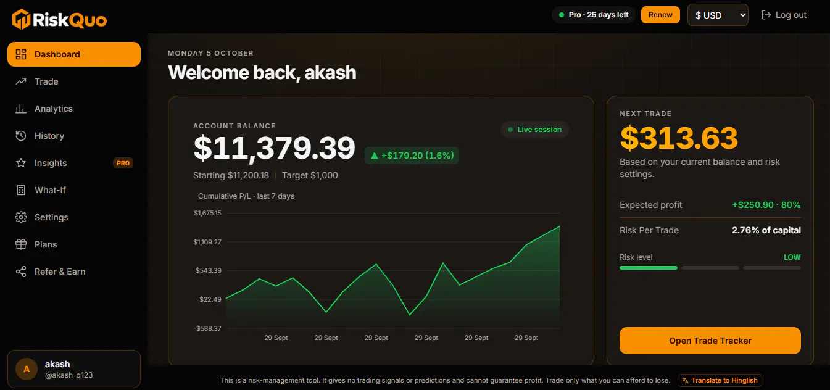Open the Trade menu item
Image resolution: width=830 pixels, height=390 pixels.
point(74,81)
